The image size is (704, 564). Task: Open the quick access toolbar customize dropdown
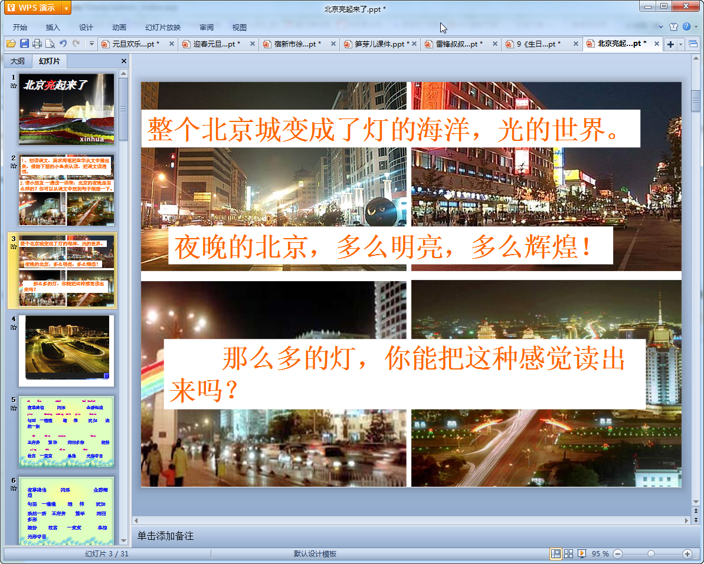(x=91, y=44)
